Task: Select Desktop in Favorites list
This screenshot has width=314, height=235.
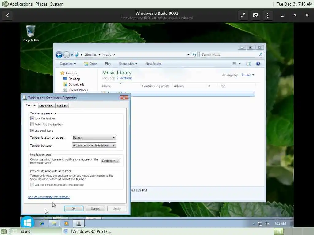Action: coord(72,79)
